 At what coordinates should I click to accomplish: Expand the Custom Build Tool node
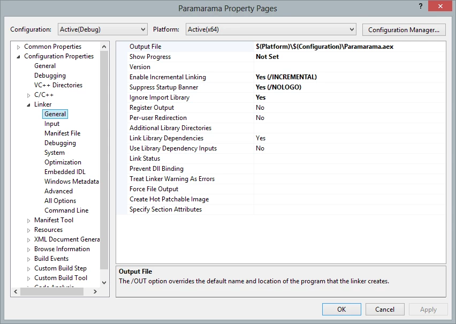pos(28,278)
